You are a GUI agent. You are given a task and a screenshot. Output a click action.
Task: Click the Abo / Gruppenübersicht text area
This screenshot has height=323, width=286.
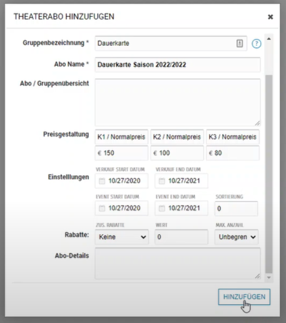pyautogui.click(x=178, y=102)
